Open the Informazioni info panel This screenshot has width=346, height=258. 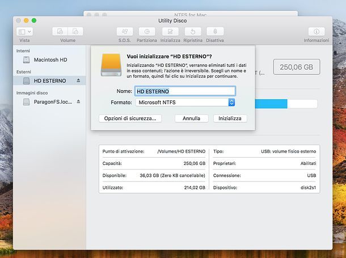click(x=317, y=32)
